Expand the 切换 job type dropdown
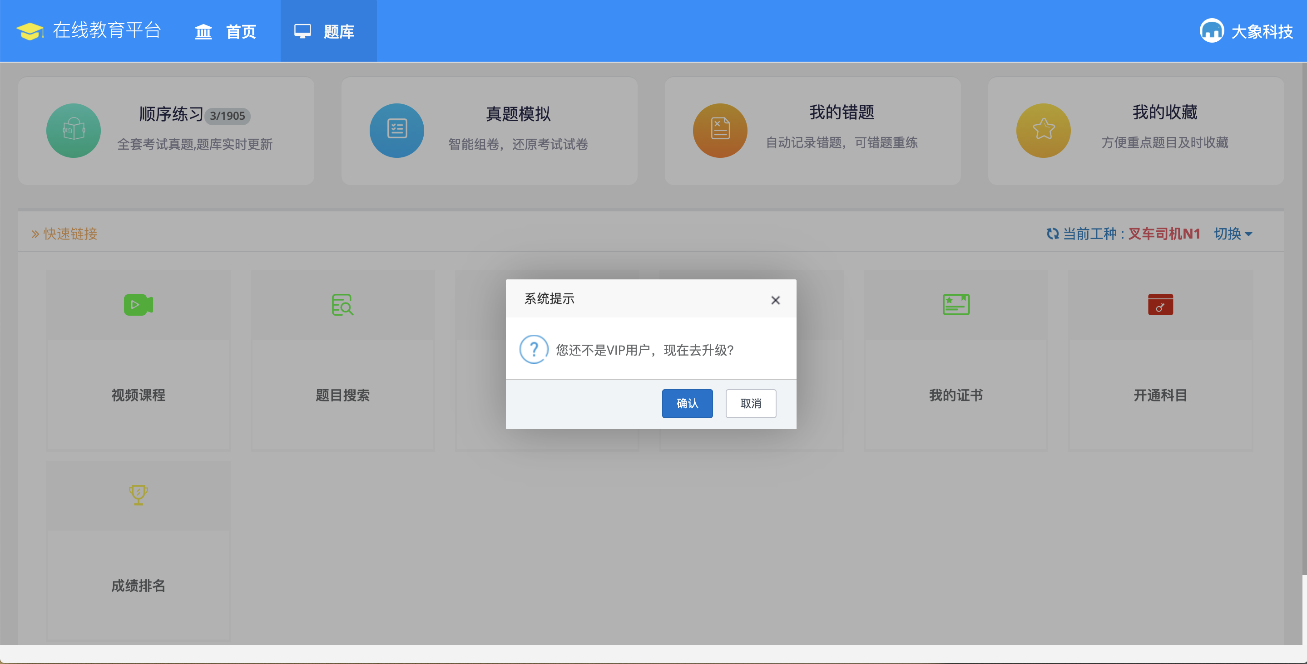1307x664 pixels. tap(1233, 234)
